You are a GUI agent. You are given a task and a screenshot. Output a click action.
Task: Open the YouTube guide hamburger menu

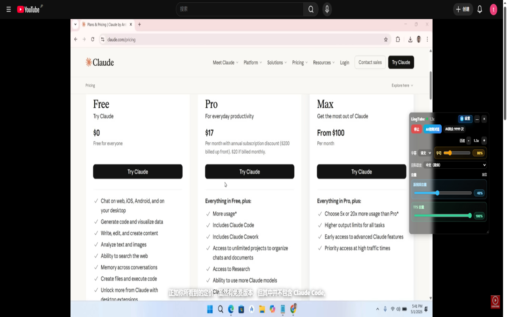click(9, 10)
